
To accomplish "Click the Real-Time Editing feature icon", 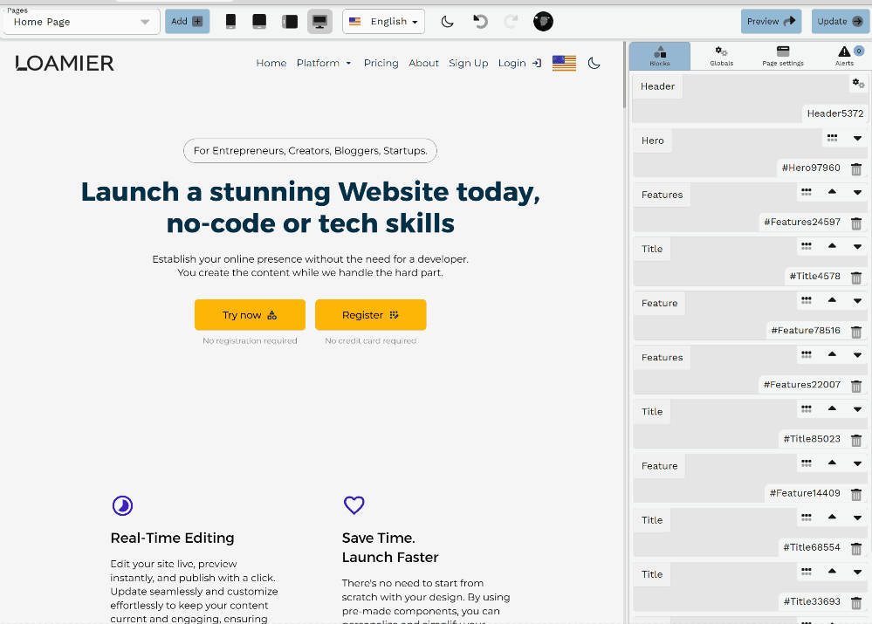I will (122, 505).
